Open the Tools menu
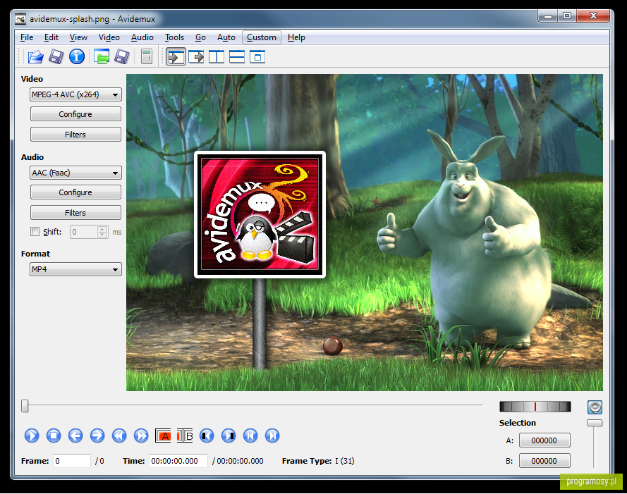The image size is (627, 494). pos(174,37)
